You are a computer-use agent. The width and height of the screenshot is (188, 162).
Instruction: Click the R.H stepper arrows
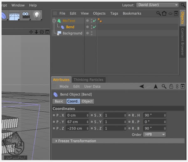(x=165, y=115)
